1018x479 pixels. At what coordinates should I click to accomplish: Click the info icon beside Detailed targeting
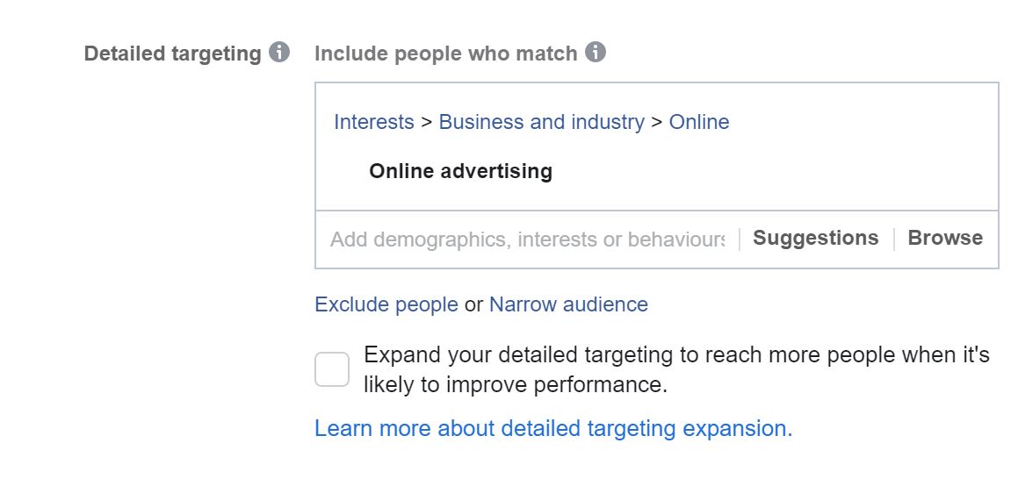tap(279, 52)
